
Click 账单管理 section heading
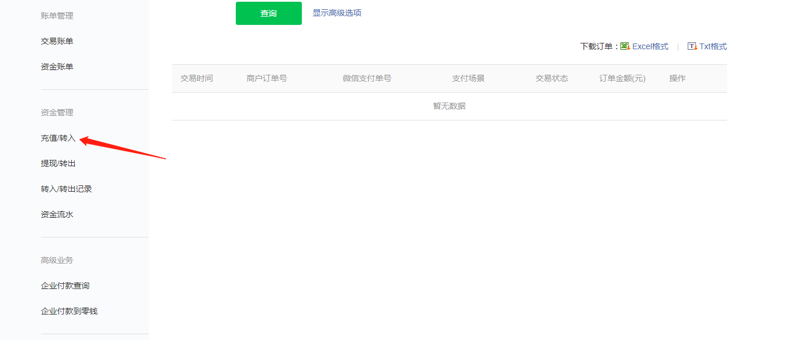coord(57,16)
